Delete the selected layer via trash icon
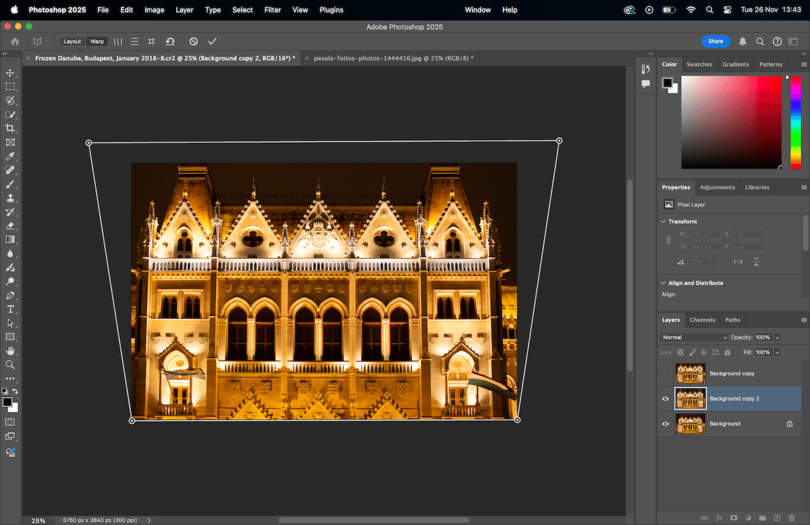Screen dimensions: 810x525 click(x=791, y=518)
